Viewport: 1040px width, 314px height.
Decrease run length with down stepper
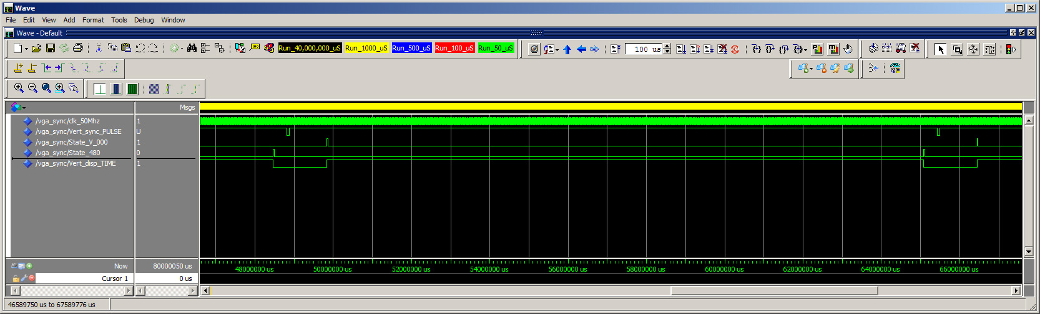pyautogui.click(x=667, y=52)
